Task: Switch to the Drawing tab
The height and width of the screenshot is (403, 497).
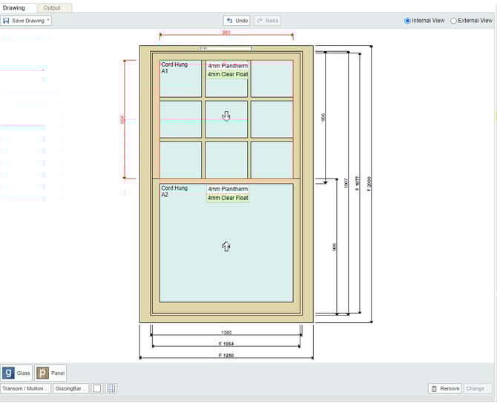Action: [13, 7]
